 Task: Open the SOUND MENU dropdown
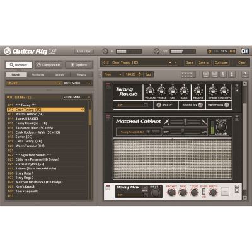(77, 97)
